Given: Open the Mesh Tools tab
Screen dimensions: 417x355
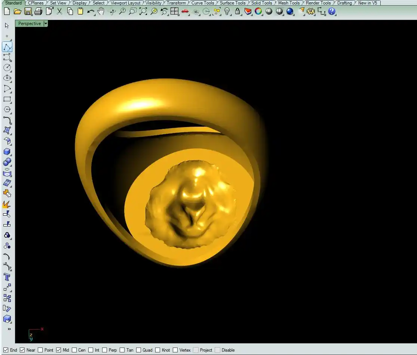Looking at the screenshot, I should point(289,3).
